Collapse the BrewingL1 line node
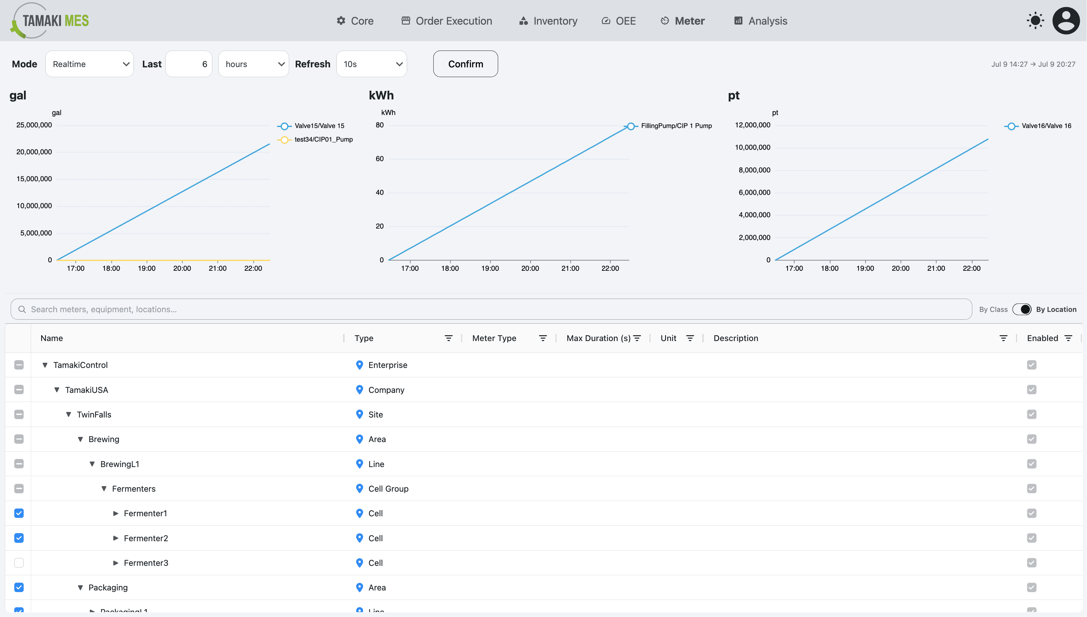Image resolution: width=1087 pixels, height=617 pixels. pos(92,463)
